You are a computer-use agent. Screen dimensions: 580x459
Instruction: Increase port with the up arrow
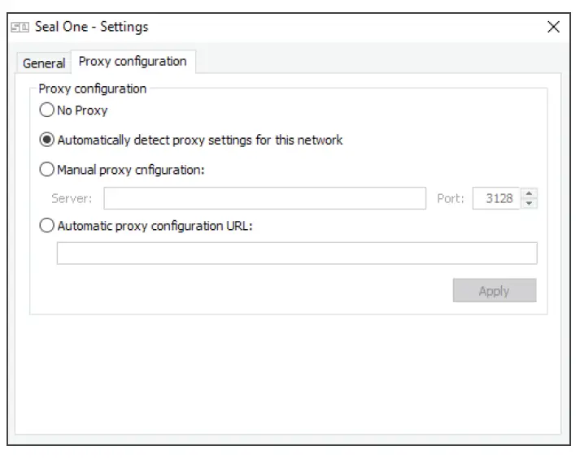coord(529,193)
